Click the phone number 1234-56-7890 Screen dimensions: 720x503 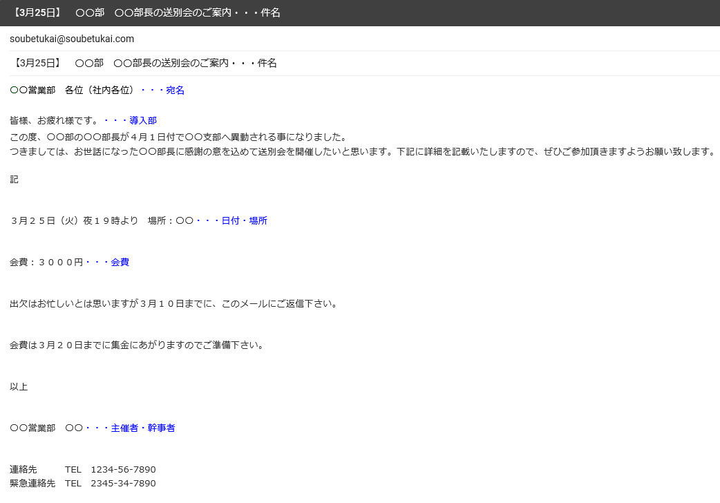click(123, 469)
